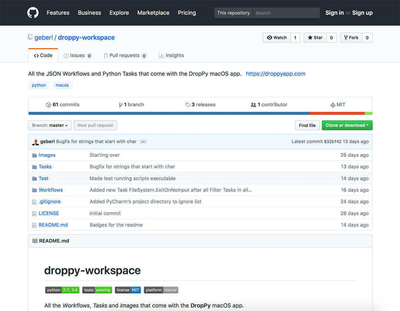Open the https://droppyapp.com link
The height and width of the screenshot is (311, 400).
276,74
